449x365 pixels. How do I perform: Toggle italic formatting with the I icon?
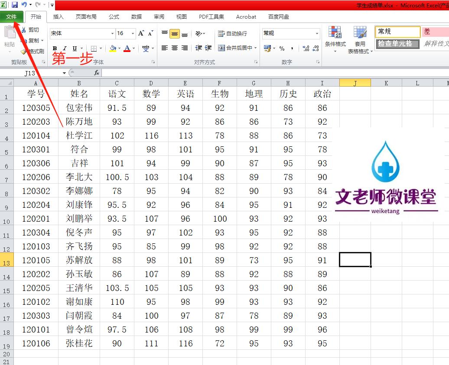[x=64, y=48]
